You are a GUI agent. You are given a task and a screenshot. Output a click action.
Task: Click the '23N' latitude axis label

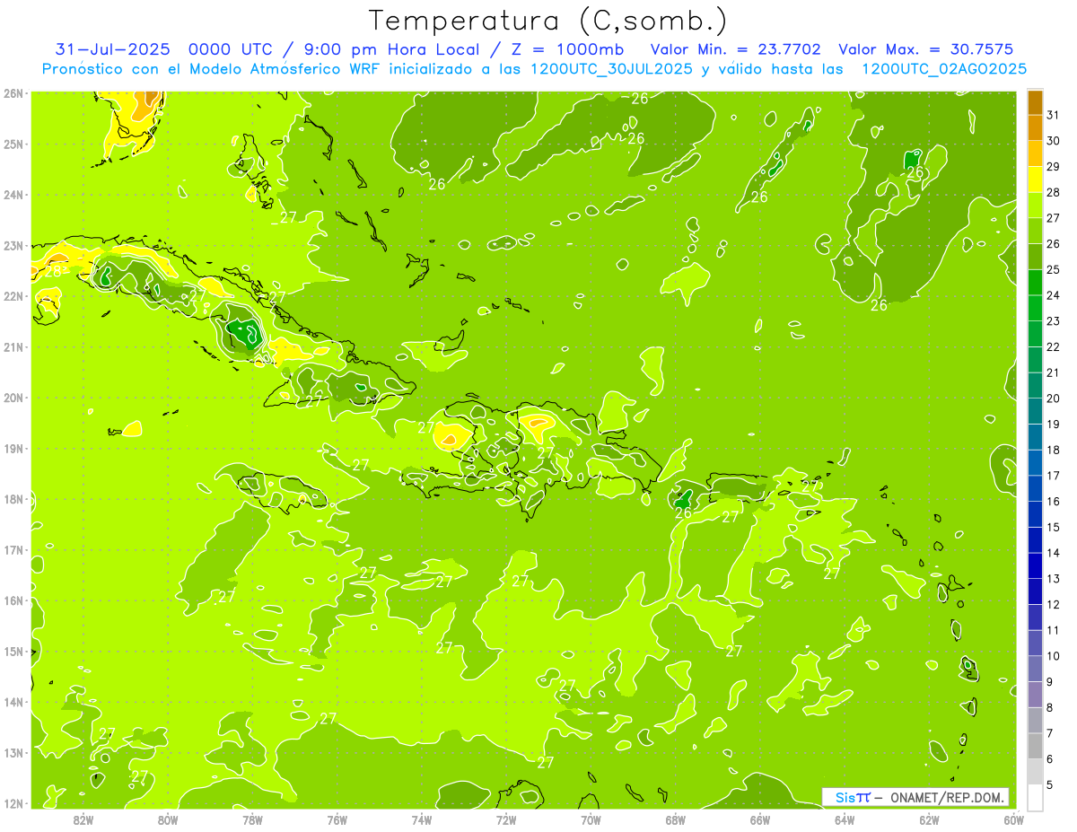(13, 246)
